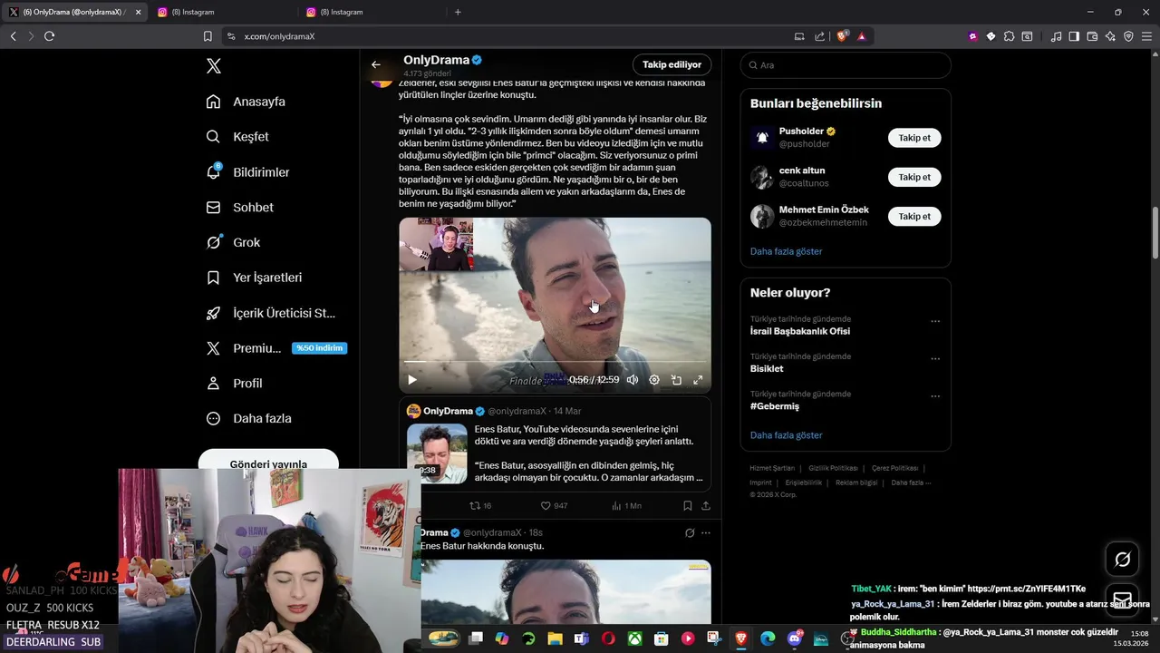Open Grok action on the 18s tweet
The height and width of the screenshot is (653, 1160).
690,532
